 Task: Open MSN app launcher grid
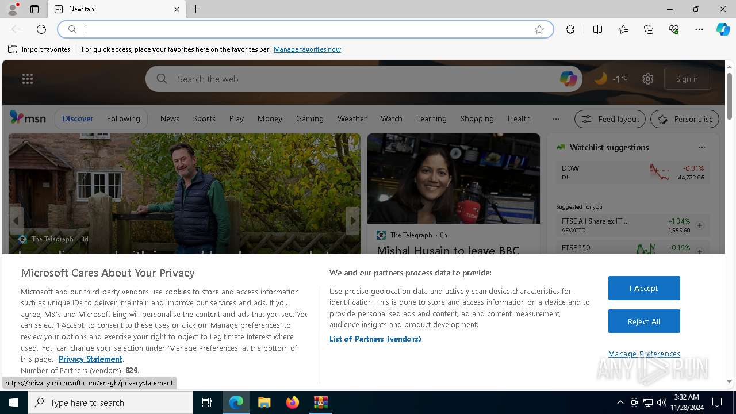(x=28, y=79)
